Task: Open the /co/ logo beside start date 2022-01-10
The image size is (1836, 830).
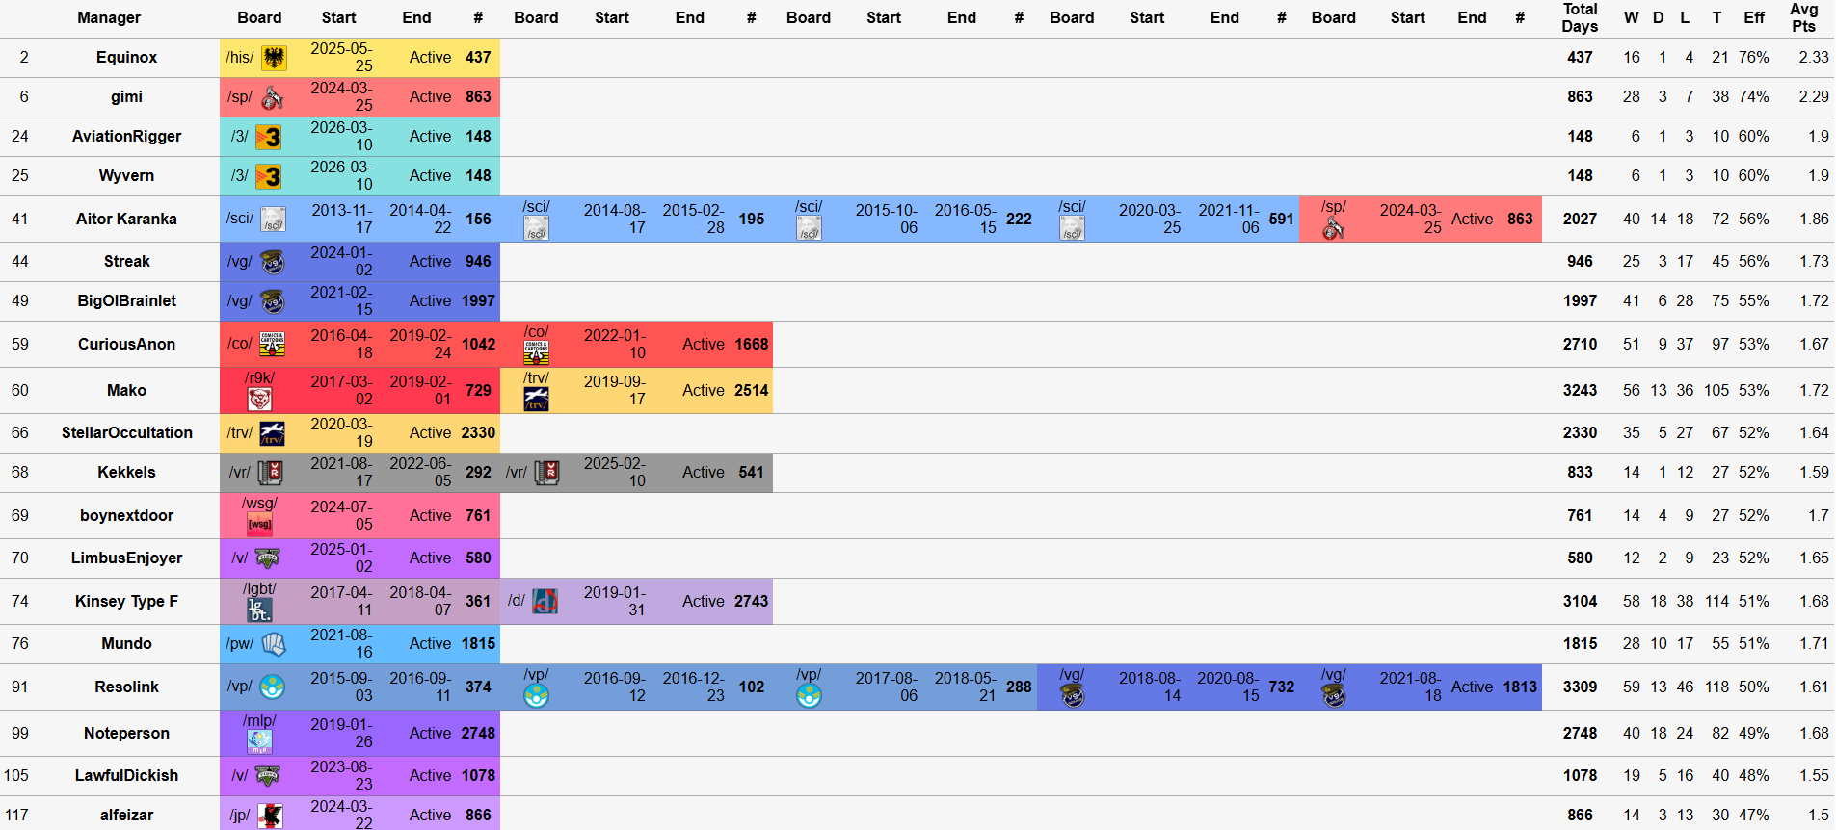Action: pos(537,353)
